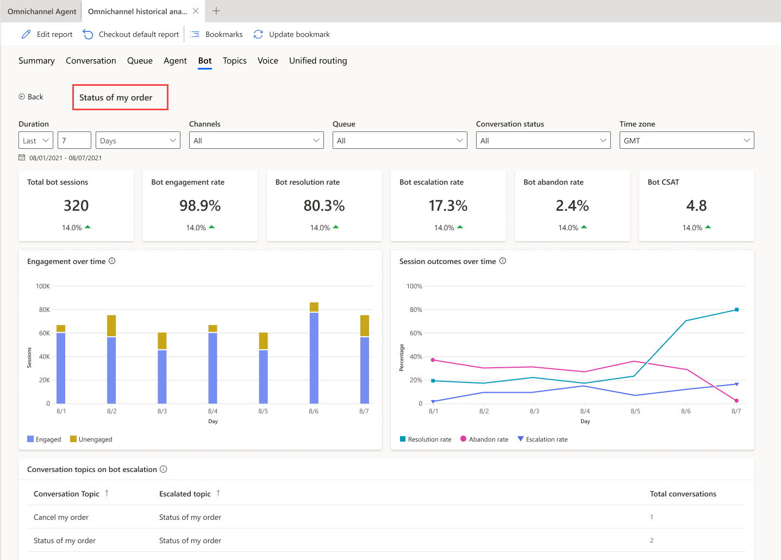The width and height of the screenshot is (781, 560).
Task: Click the Update bookmark button
Action: (291, 34)
